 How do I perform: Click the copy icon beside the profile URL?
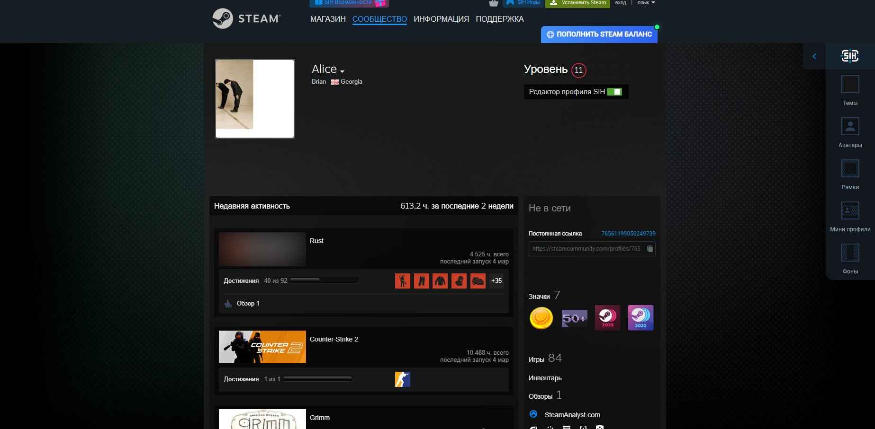(x=650, y=249)
